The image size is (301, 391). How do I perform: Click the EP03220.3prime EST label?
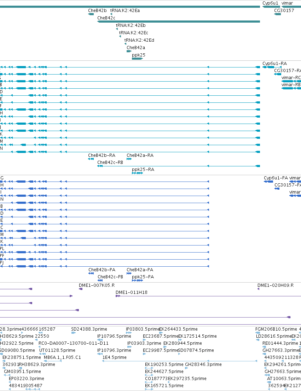pos(27,379)
